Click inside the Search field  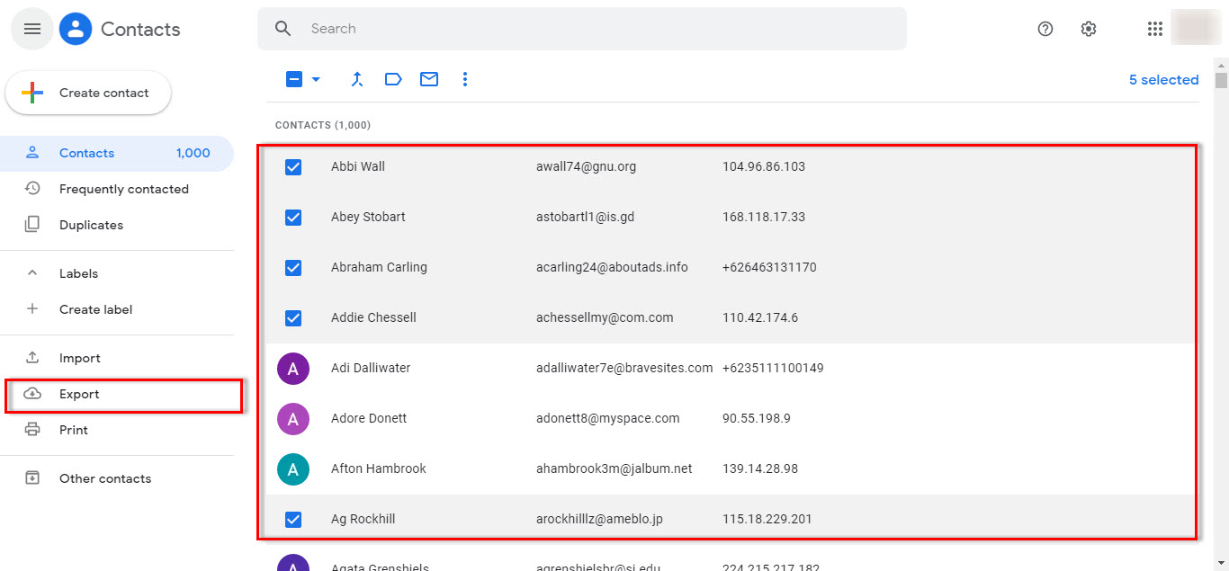pyautogui.click(x=450, y=29)
